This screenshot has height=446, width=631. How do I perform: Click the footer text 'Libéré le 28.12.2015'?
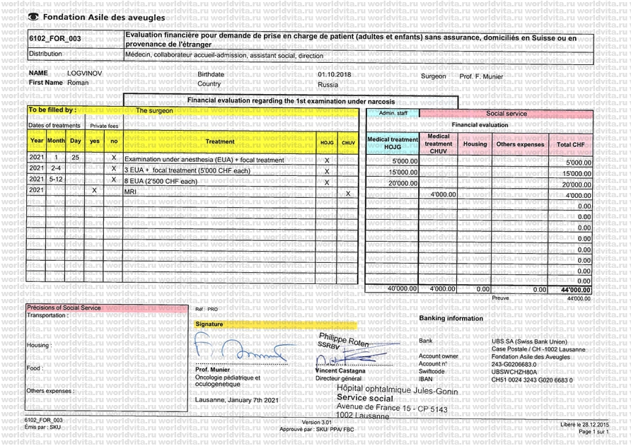point(584,425)
